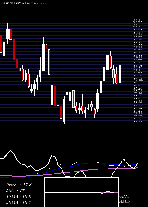
Task: Click the '20.1' price axis label
Action: tap(137, 26)
